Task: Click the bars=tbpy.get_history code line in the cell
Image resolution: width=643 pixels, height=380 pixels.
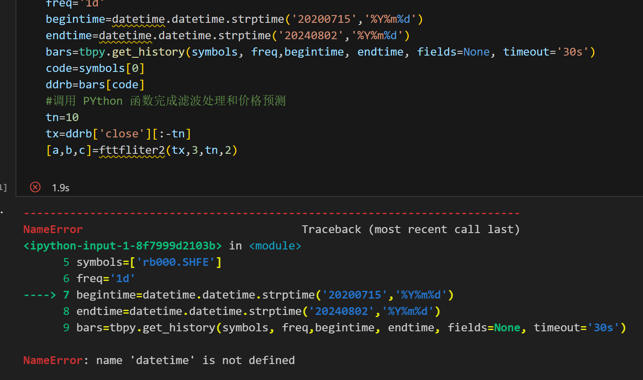Action: (320, 52)
